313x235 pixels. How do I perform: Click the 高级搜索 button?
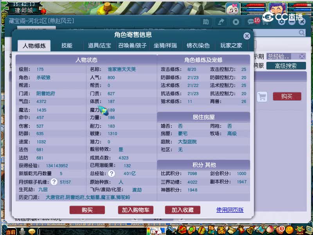pos(286,66)
